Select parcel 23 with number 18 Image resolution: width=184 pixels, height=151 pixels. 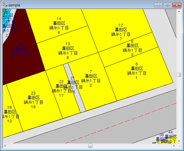(x=34, y=100)
